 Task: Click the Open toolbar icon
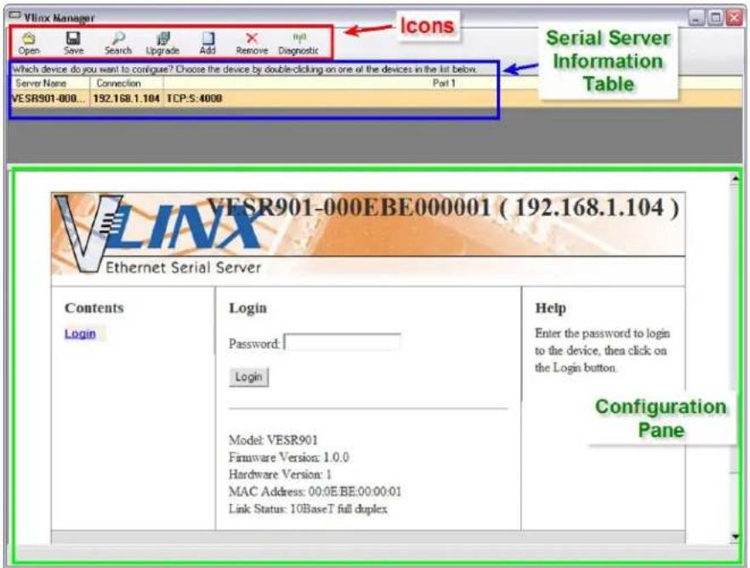pos(29,43)
